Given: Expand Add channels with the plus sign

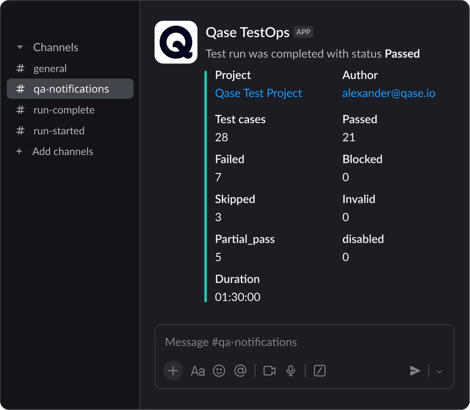Looking at the screenshot, I should coord(20,151).
